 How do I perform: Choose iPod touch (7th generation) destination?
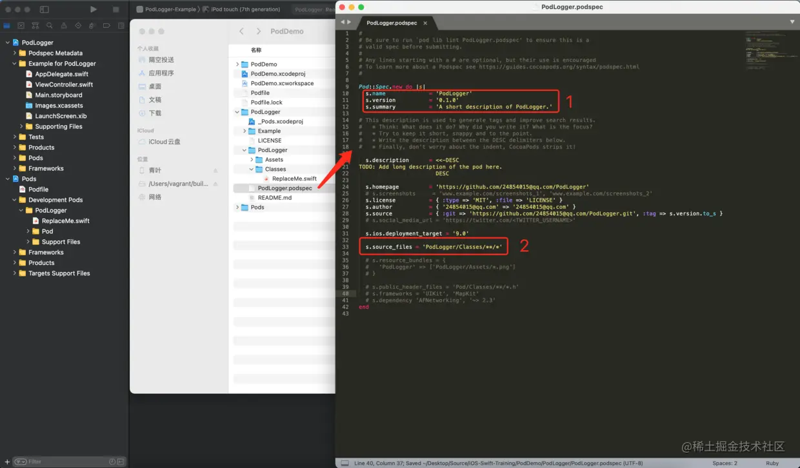coord(241,10)
